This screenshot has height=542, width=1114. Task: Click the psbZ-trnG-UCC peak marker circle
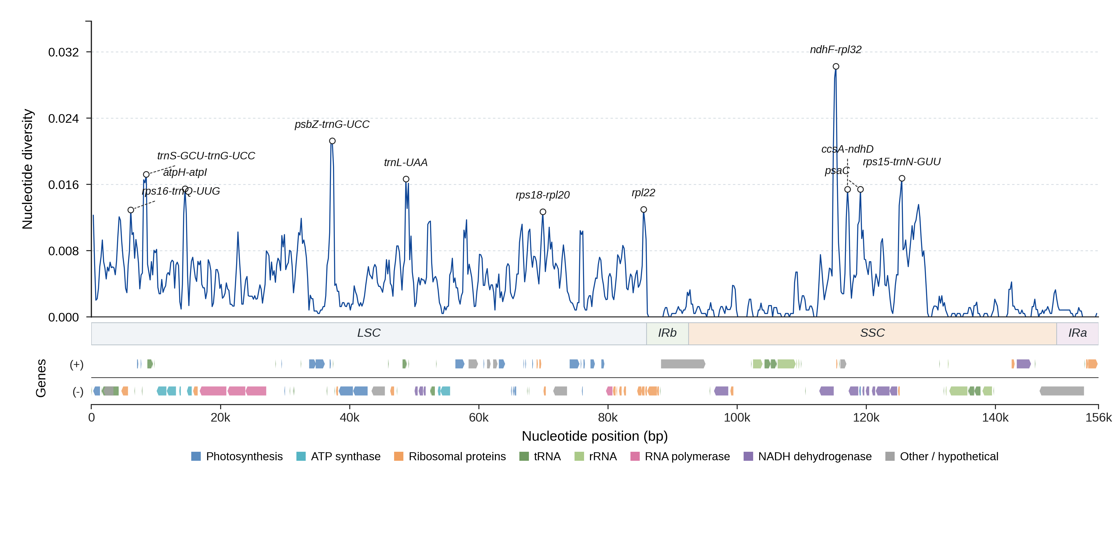332,141
